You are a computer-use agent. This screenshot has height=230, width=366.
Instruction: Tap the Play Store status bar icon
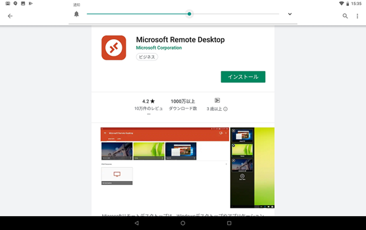(x=30, y=4)
